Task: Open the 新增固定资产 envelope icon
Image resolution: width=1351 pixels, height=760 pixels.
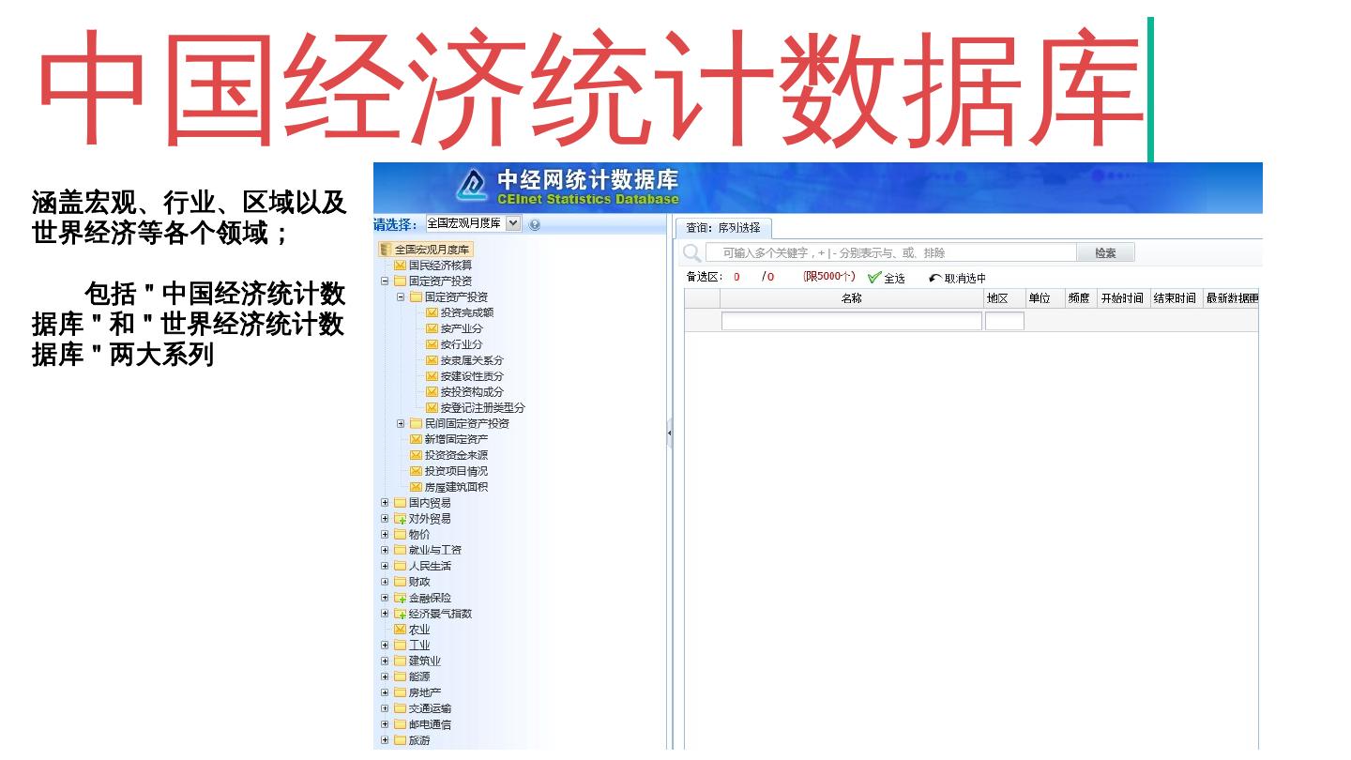Action: [x=417, y=439]
